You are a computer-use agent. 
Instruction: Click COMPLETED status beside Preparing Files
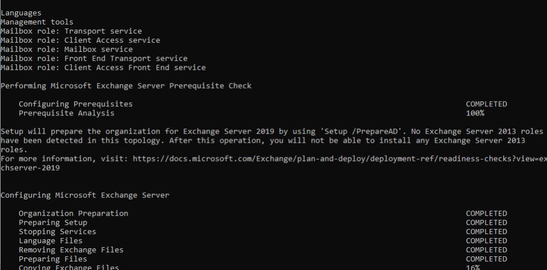pos(486,259)
